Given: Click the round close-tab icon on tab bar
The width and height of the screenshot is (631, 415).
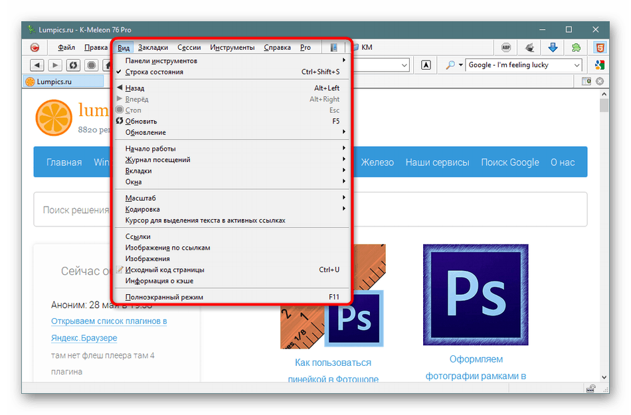Looking at the screenshot, I should click(x=600, y=81).
